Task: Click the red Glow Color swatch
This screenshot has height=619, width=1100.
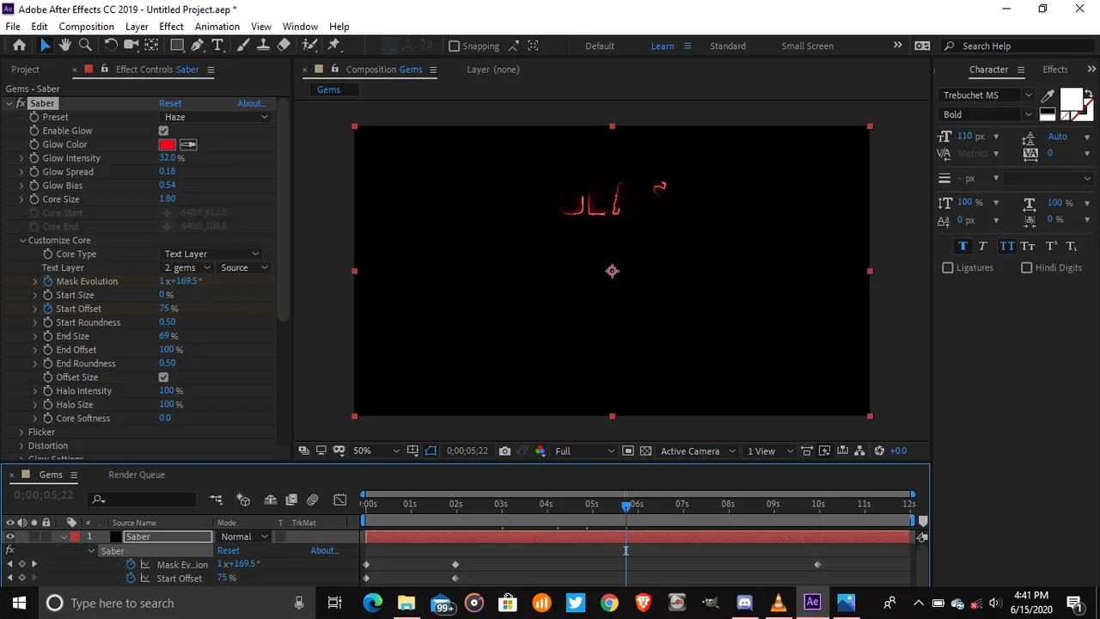Action: tap(168, 144)
